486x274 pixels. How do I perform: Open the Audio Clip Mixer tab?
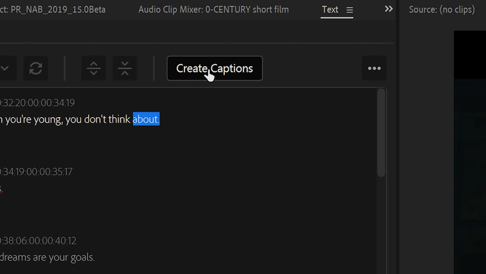point(213,10)
